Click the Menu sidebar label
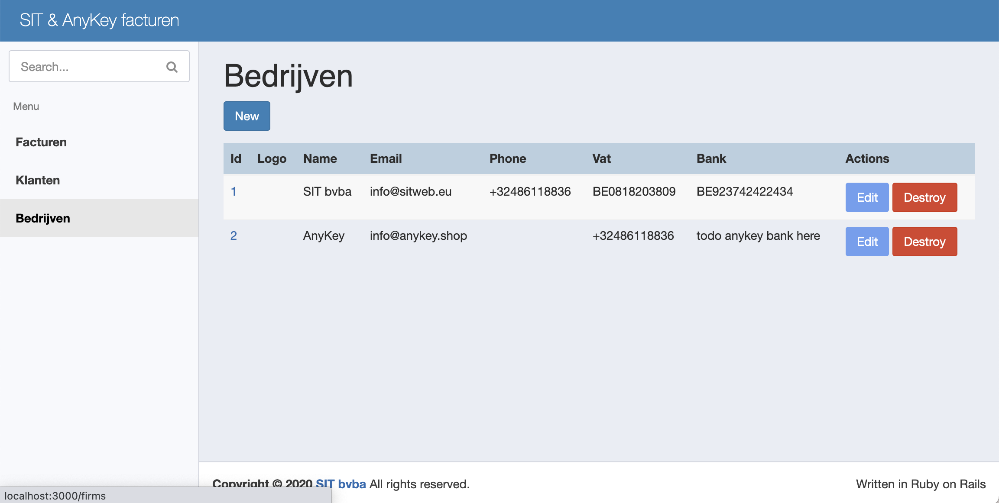Viewport: 999px width, 503px height. 26,106
